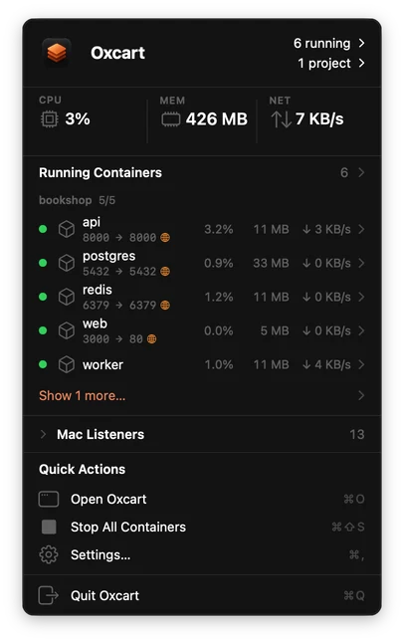Screen dimensions: 404x642
Task: Click the api container cube icon
Action: click(x=67, y=229)
